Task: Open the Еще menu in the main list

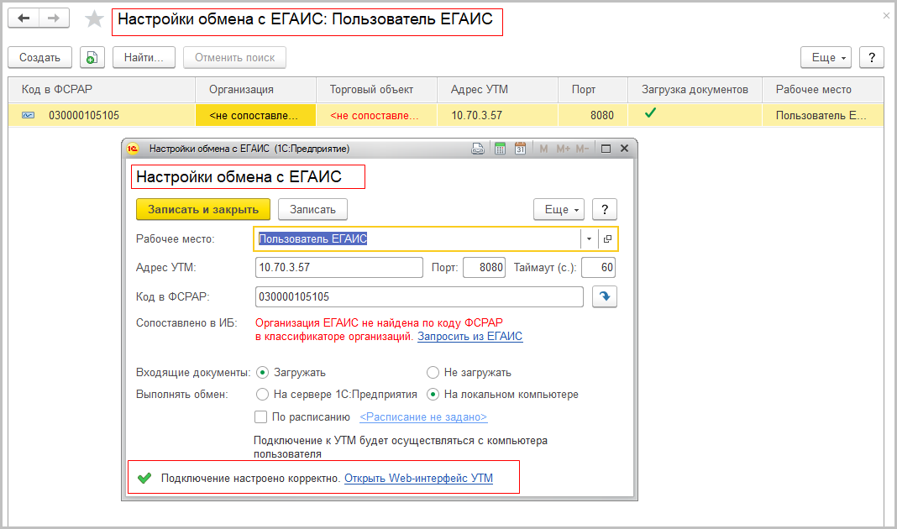Action: coord(826,57)
